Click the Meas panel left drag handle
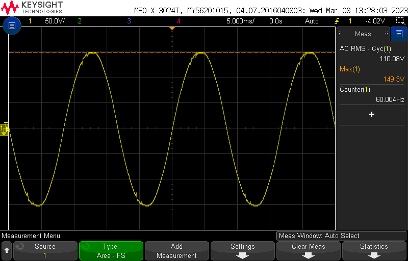 (x=340, y=34)
